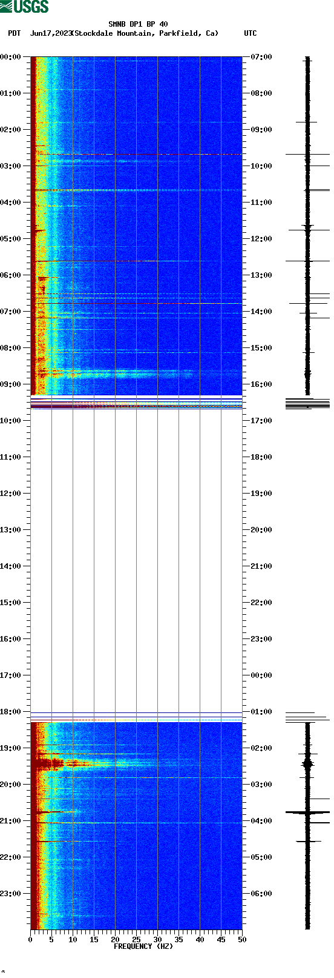Click the 17:00 UTC time label

tap(261, 421)
